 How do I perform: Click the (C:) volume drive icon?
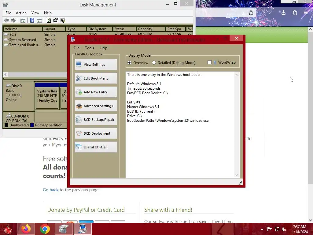6,34
